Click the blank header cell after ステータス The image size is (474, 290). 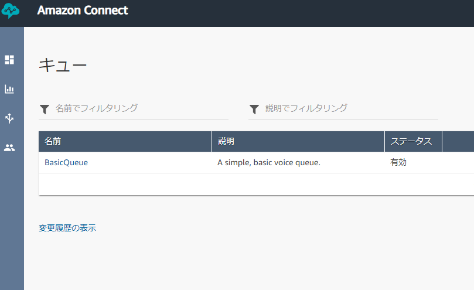[458, 141]
